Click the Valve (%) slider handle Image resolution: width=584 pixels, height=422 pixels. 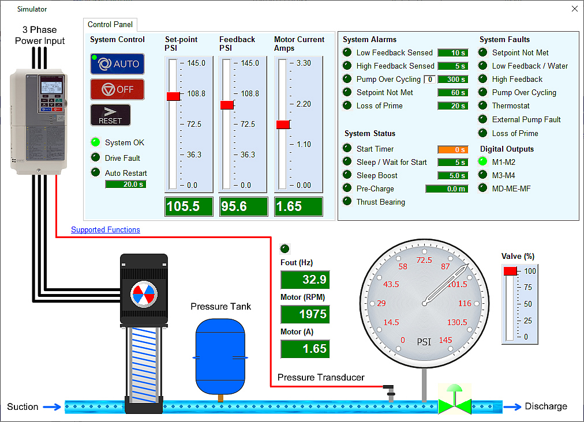510,271
